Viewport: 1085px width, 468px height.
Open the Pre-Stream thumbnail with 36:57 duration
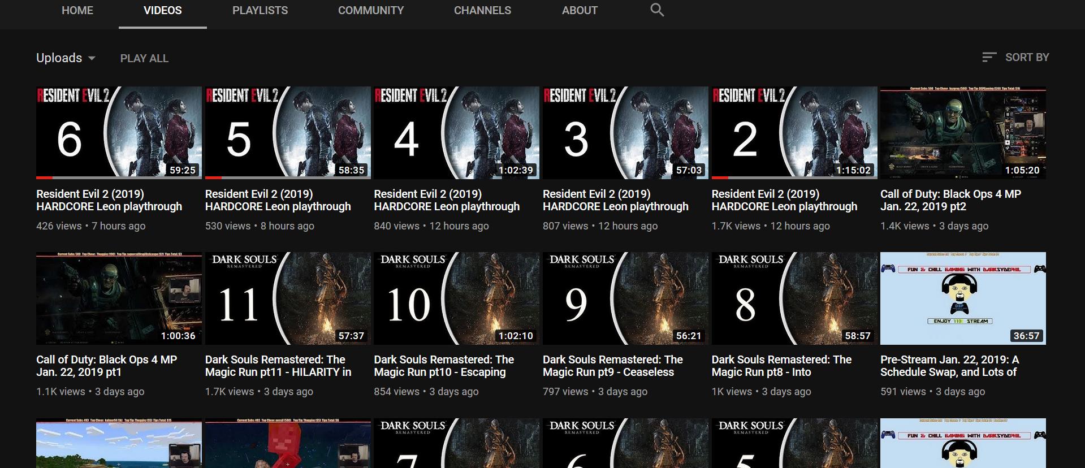tap(963, 298)
